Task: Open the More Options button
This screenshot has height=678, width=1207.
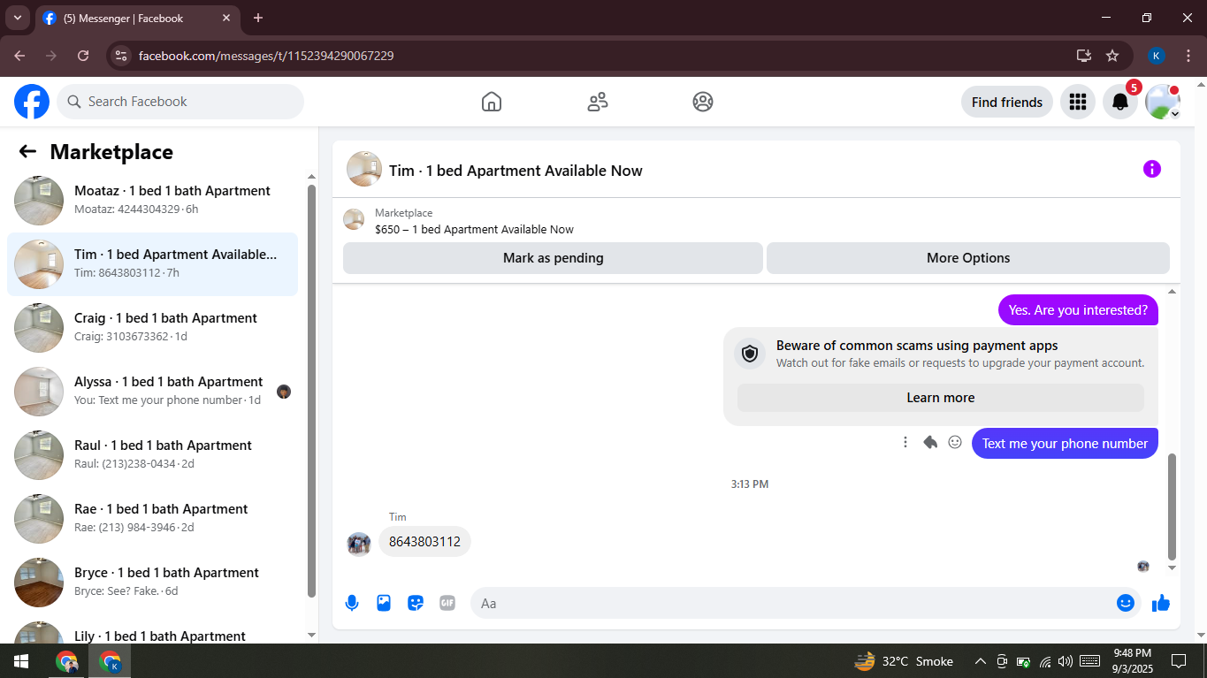Action: click(x=968, y=258)
